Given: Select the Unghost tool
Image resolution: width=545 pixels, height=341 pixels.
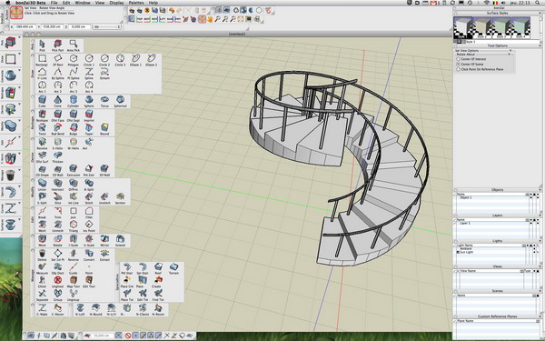Looking at the screenshot, I should coord(58,282).
